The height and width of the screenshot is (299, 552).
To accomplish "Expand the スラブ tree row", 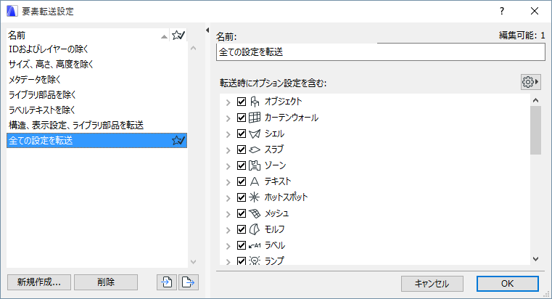I will pyautogui.click(x=228, y=150).
